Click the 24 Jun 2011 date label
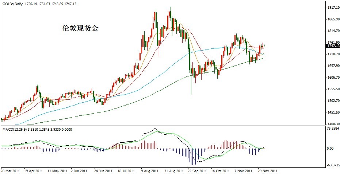Screen dimensions: 340x174 point(103,170)
